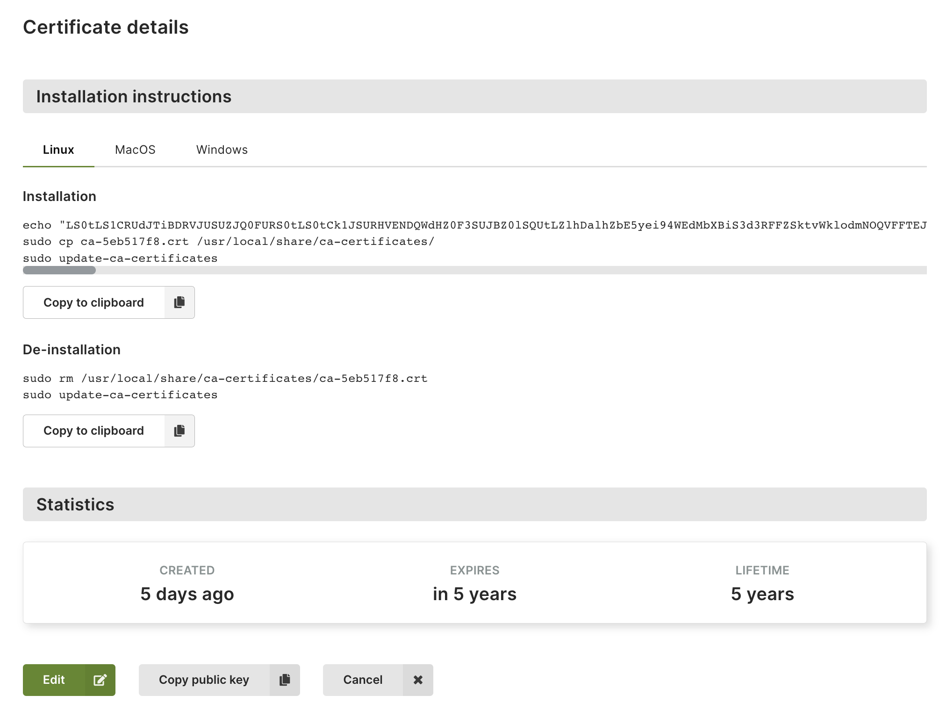947x717 pixels.
Task: Click the X icon on Cancel button
Action: click(418, 680)
